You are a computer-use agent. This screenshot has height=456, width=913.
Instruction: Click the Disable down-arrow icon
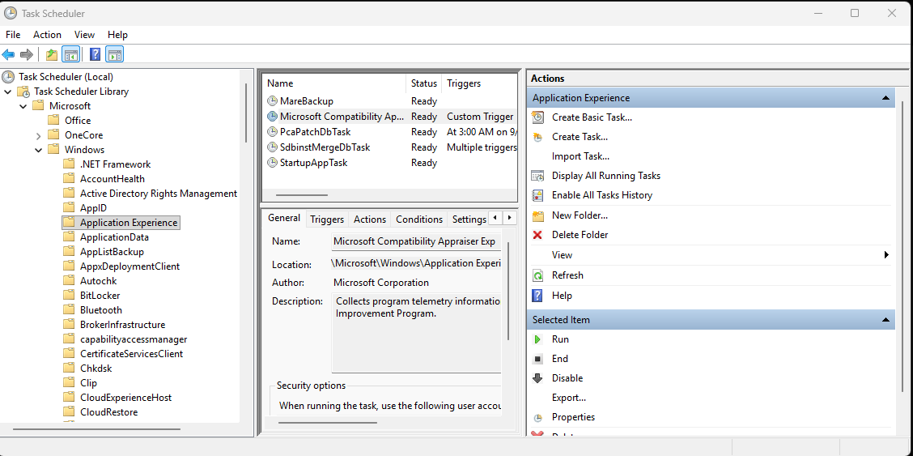point(538,378)
